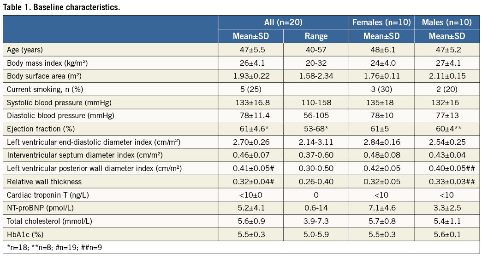Click the diastolic range cell '56-105'
Image resolution: width=482 pixels, height=256 pixels.
316,115
